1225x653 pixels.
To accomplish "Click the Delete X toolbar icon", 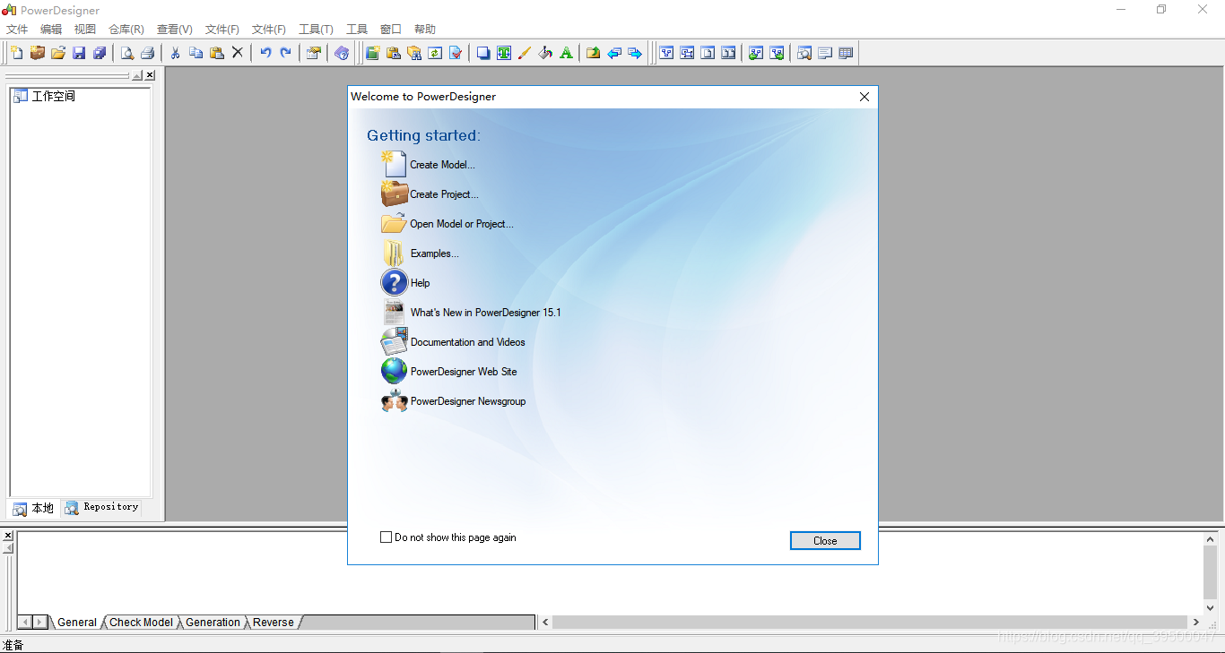I will point(238,53).
